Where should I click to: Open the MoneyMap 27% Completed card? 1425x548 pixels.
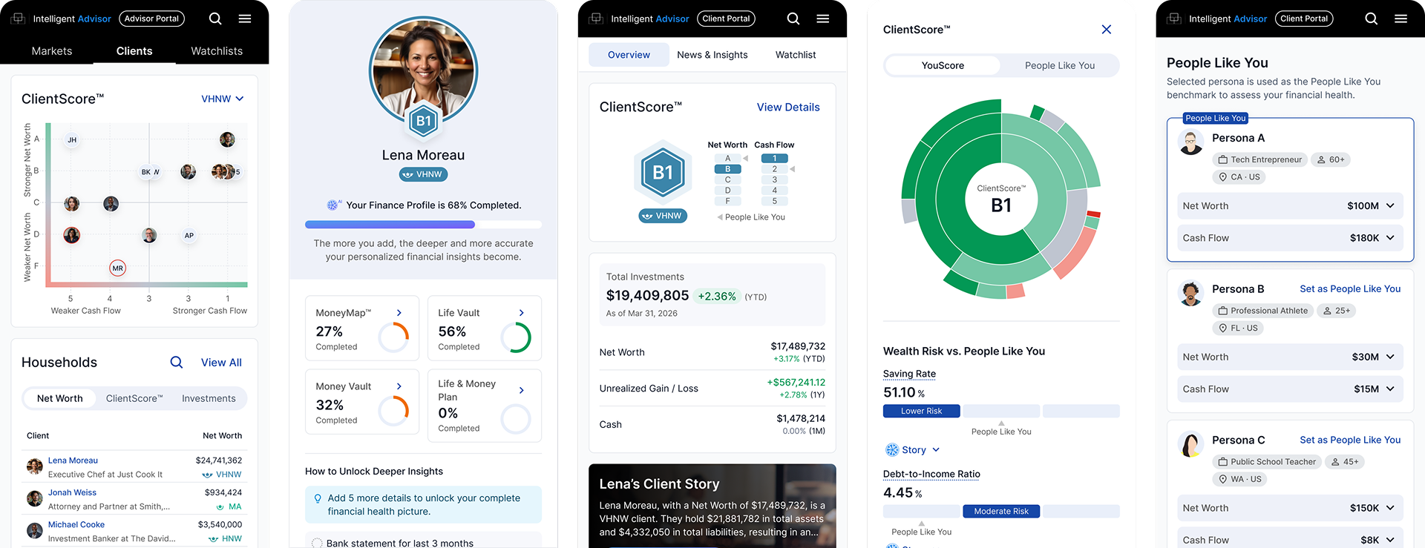click(362, 329)
